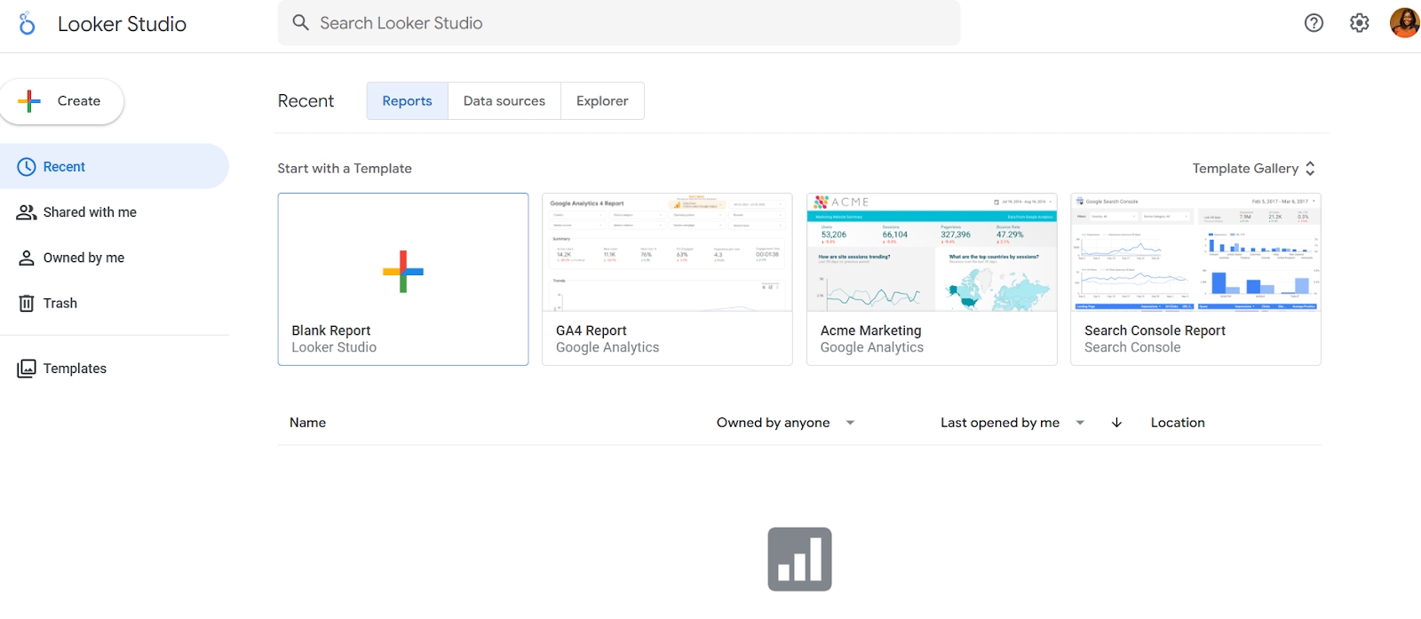Viewport: 1421px width, 619px height.
Task: Click the 'Start with a Template' heading
Action: (345, 169)
